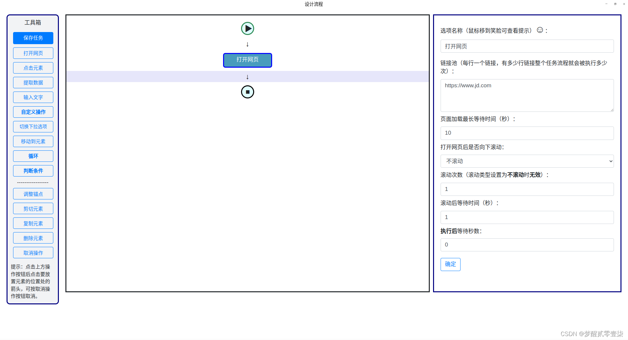Choose the 循环 tool
This screenshot has width=628, height=340.
pyautogui.click(x=33, y=156)
